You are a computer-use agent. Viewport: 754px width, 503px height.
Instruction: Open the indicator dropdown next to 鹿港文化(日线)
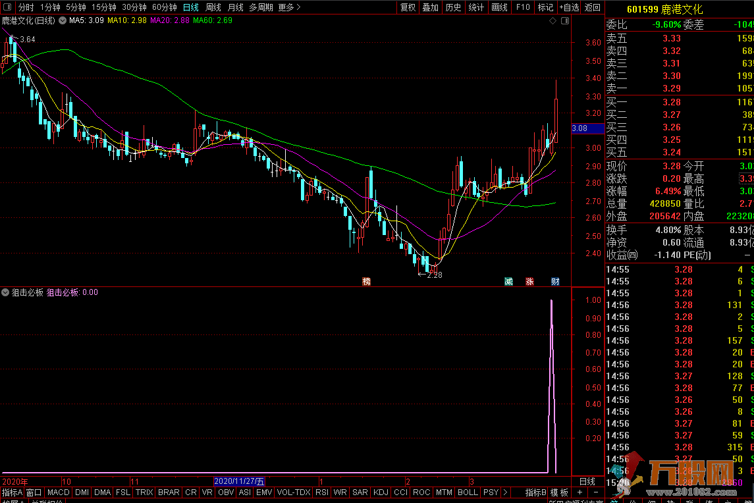(63, 20)
